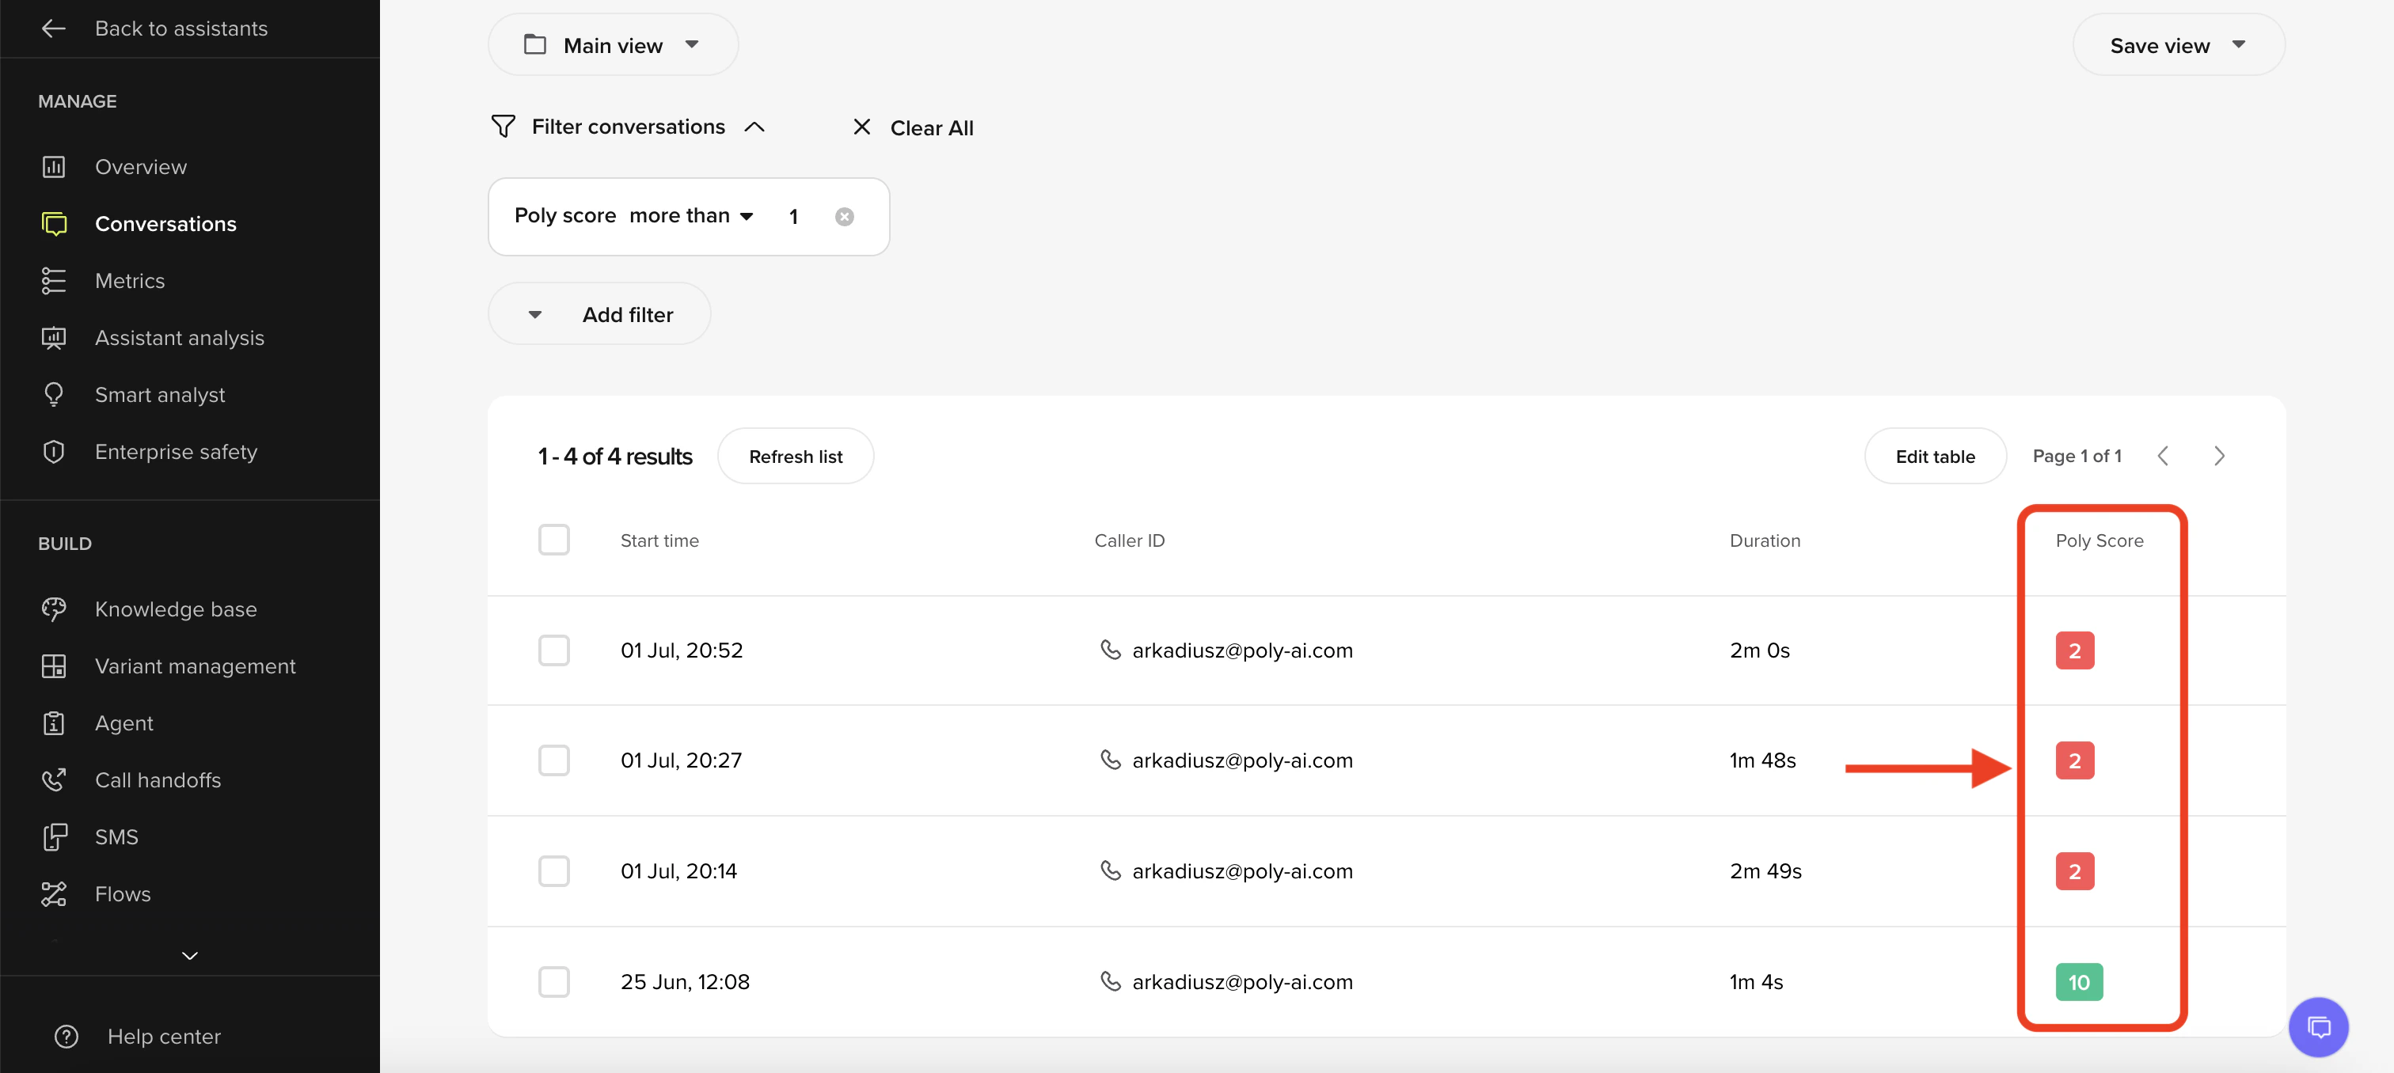Go to Assistant analysis section
Image resolution: width=2394 pixels, height=1073 pixels.
[x=180, y=338]
